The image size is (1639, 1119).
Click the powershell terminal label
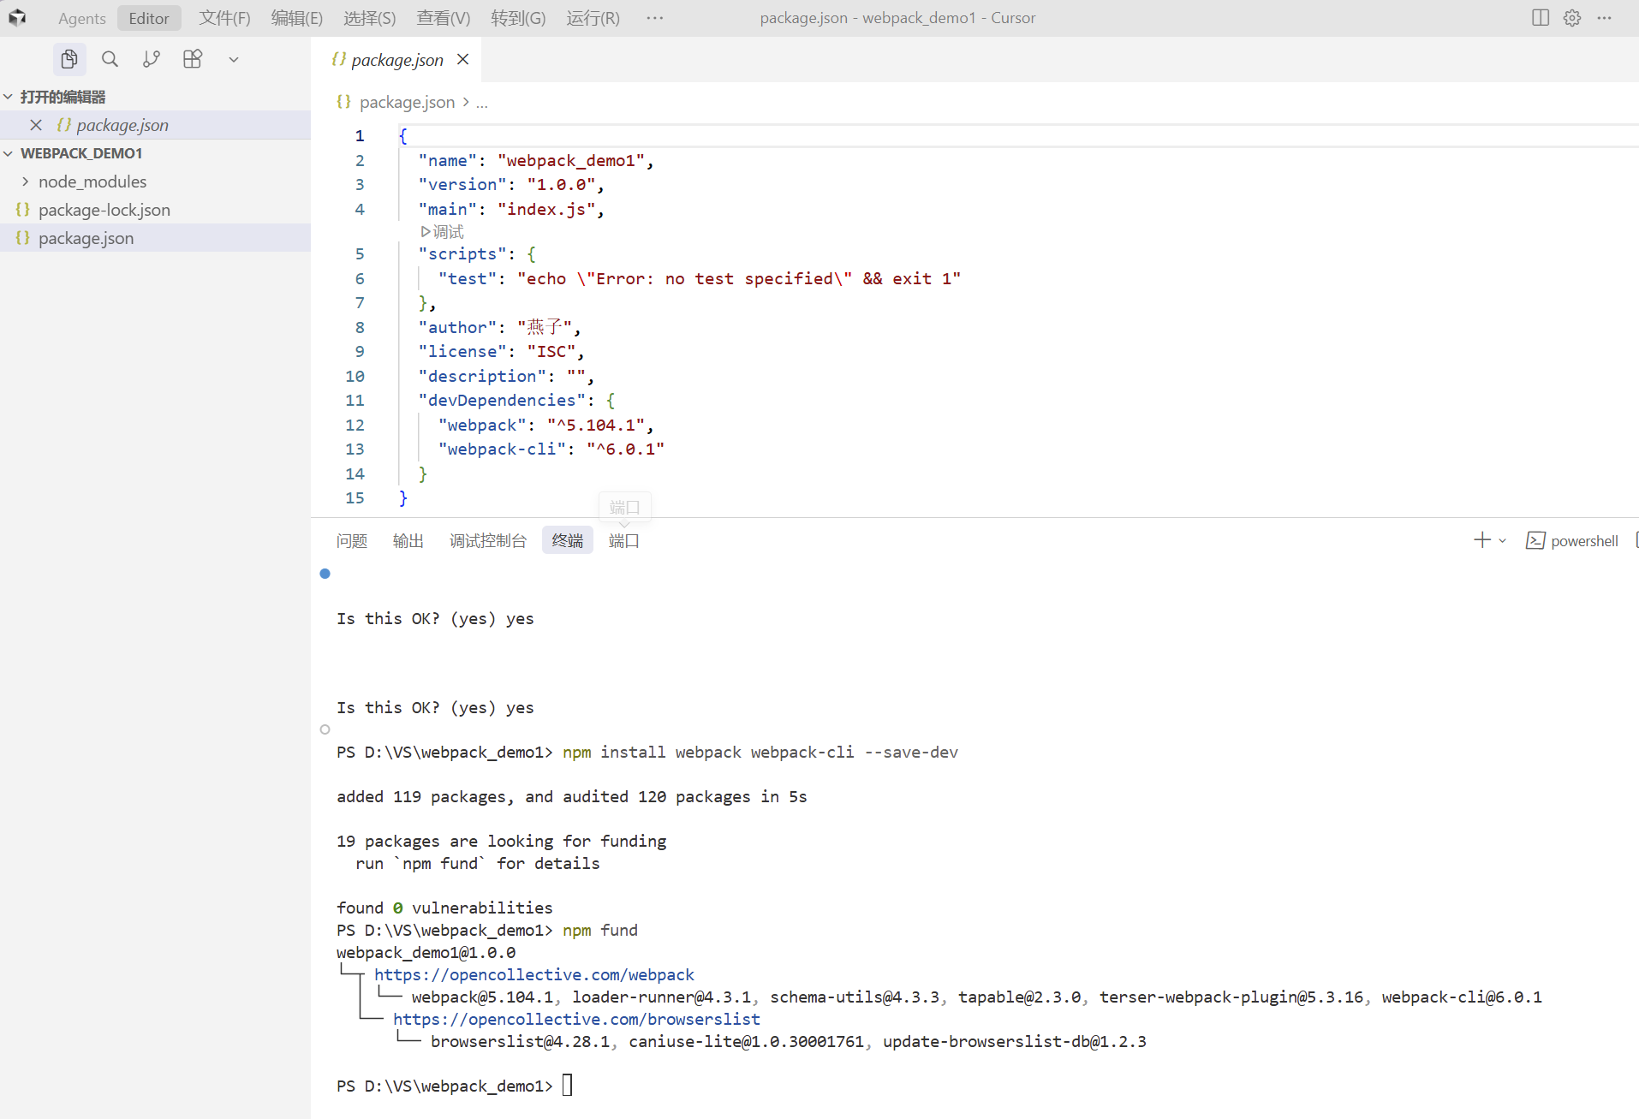pyautogui.click(x=1584, y=541)
